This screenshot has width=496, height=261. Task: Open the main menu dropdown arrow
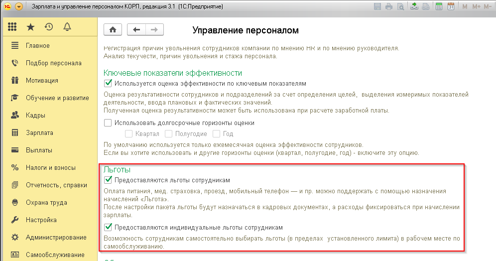click(19, 6)
